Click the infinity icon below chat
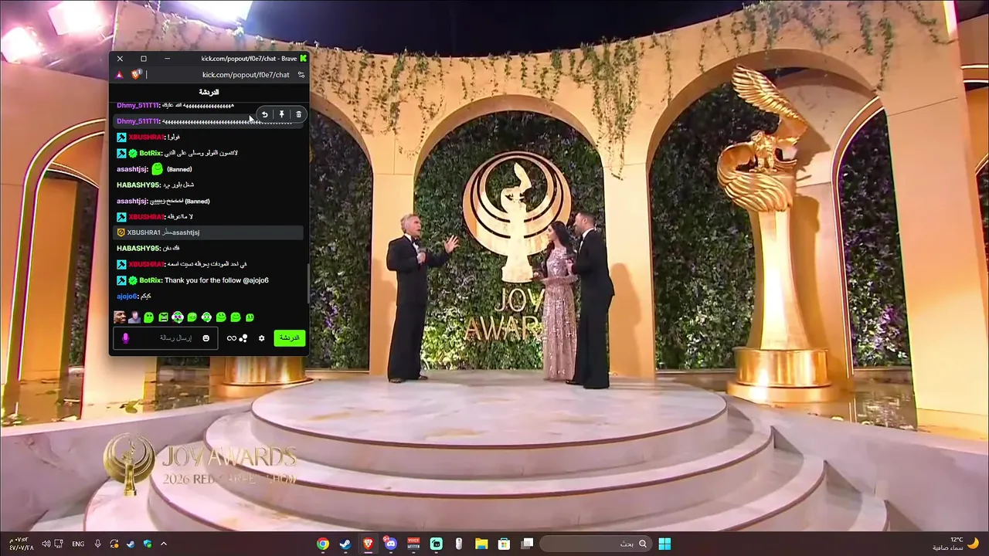 coord(231,338)
